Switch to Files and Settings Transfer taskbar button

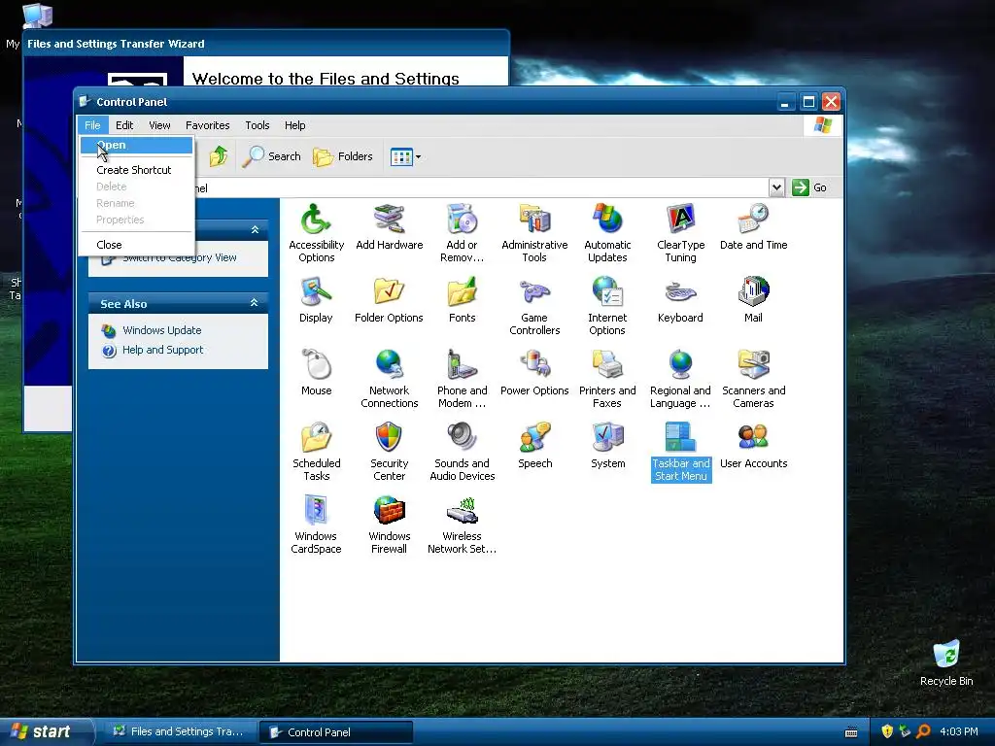pos(180,731)
